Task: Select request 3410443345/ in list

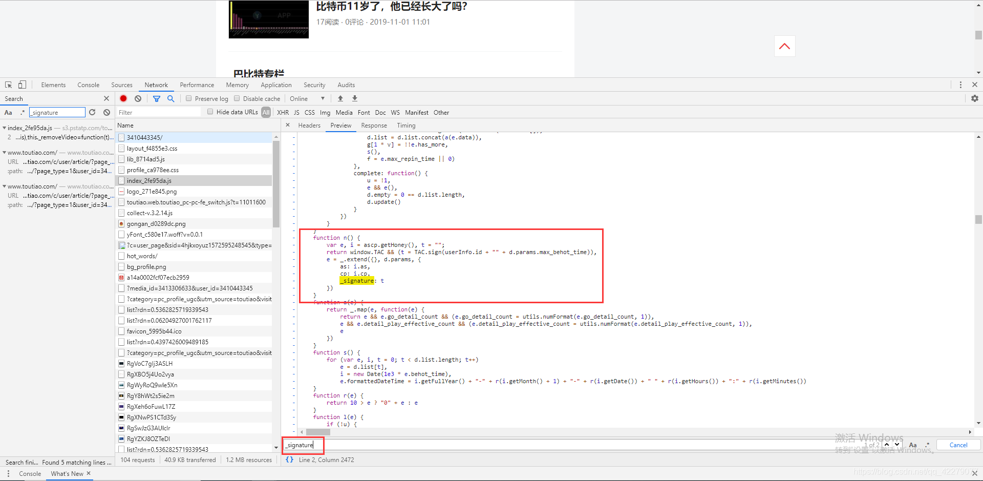Action: (x=194, y=137)
